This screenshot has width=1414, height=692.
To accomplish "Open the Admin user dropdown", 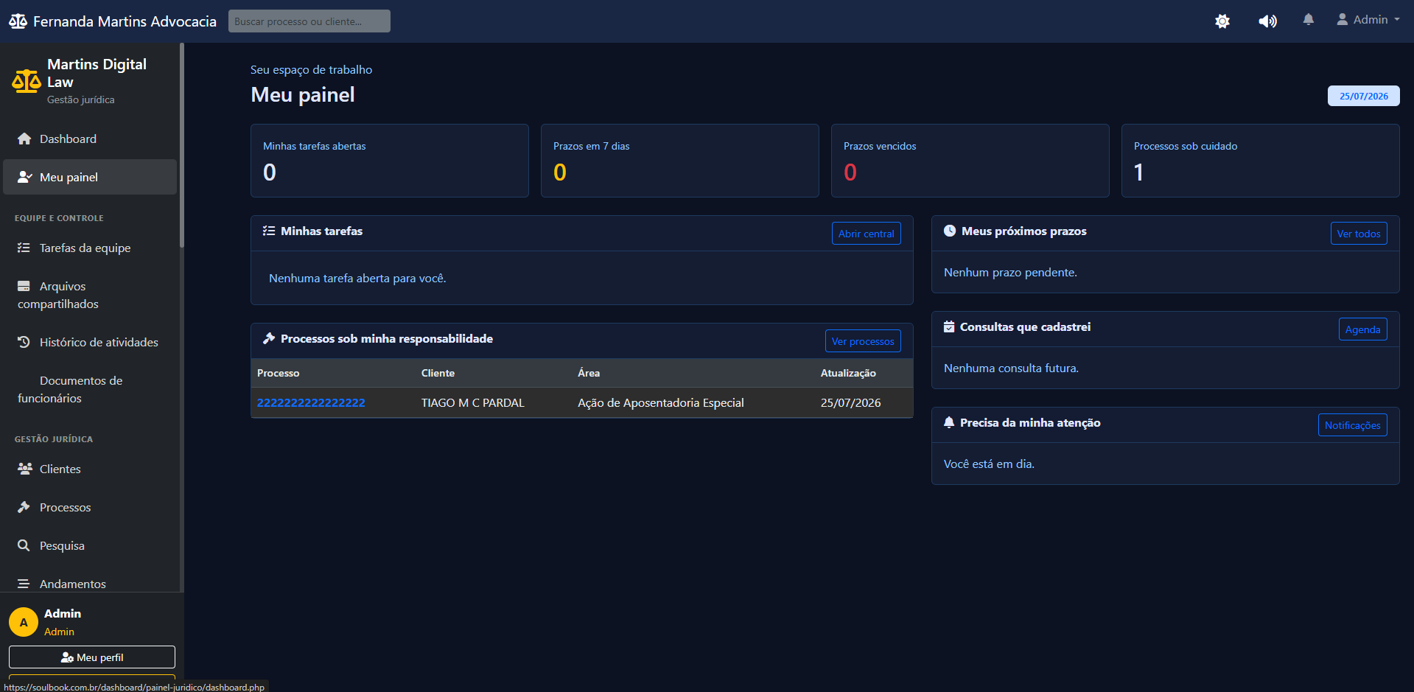I will (1368, 20).
